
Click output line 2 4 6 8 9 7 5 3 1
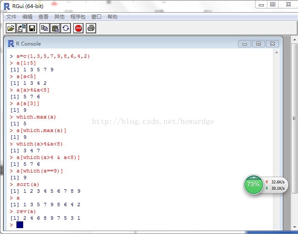46,218
